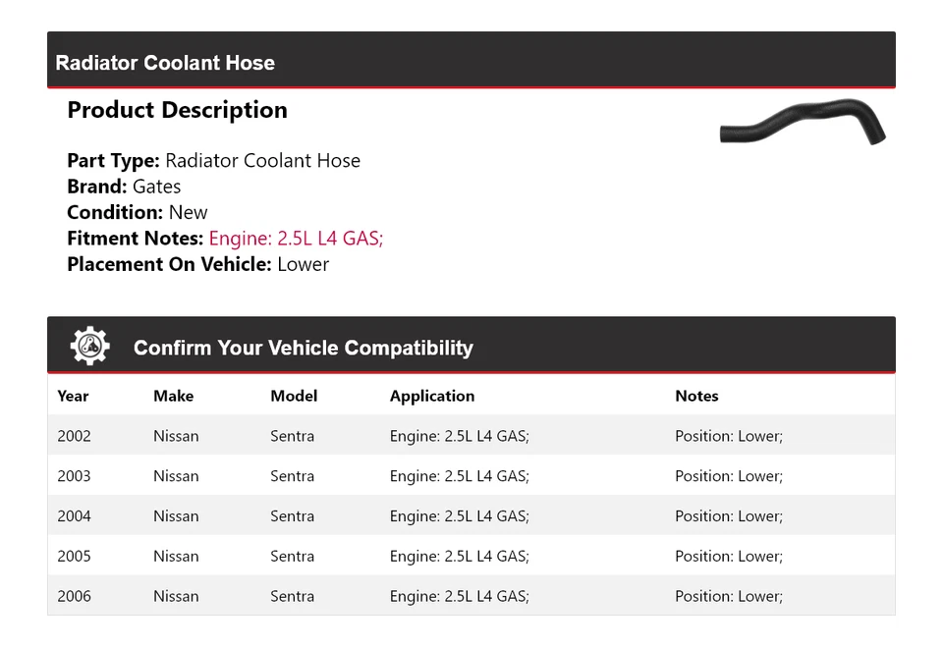Click the Model column header
The height and width of the screenshot is (647, 943).
(294, 396)
